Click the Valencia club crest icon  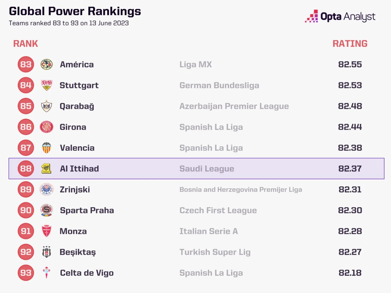[47, 148]
